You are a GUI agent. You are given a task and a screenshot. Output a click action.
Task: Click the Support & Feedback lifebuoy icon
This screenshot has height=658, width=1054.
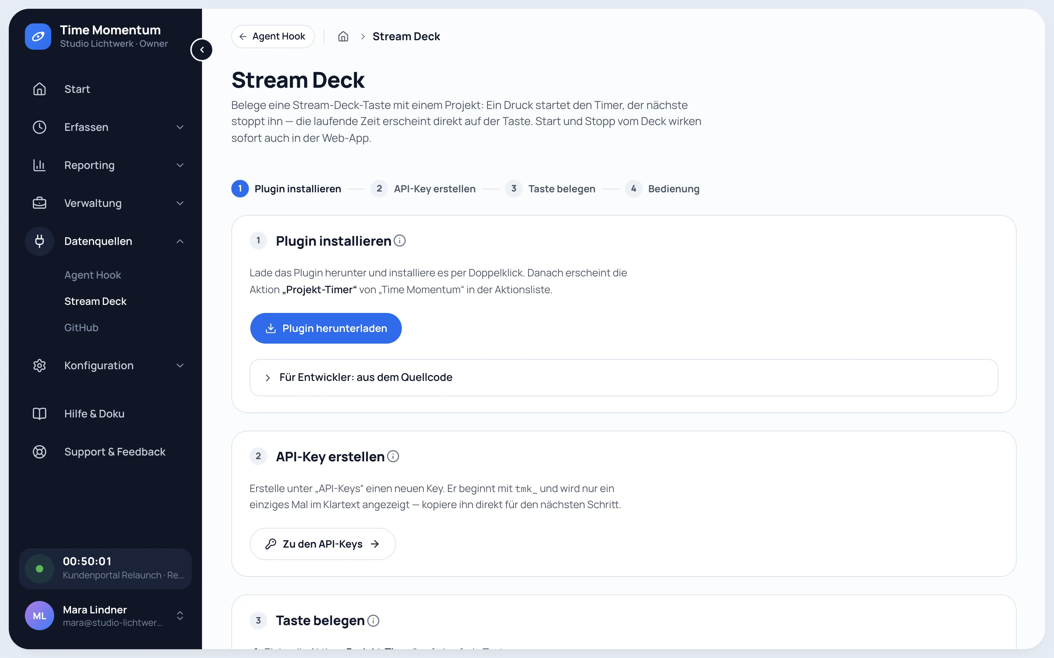click(40, 452)
